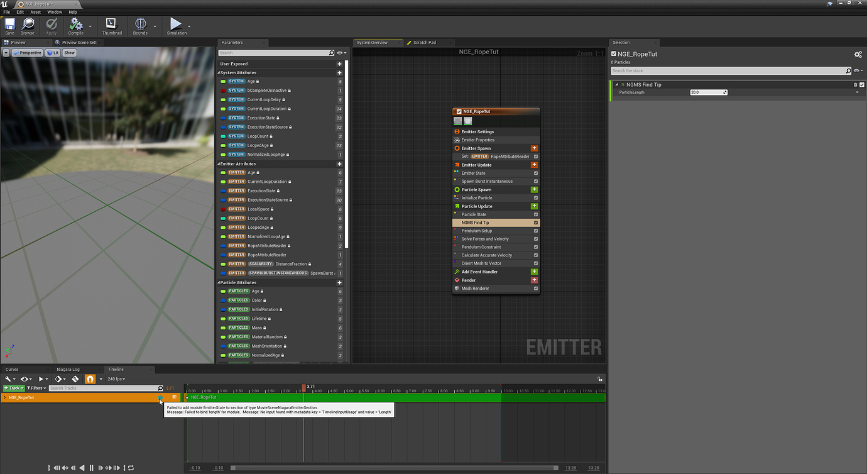This screenshot has height=474, width=867.
Task: Select the Emitter Properties row
Action: [x=496, y=140]
